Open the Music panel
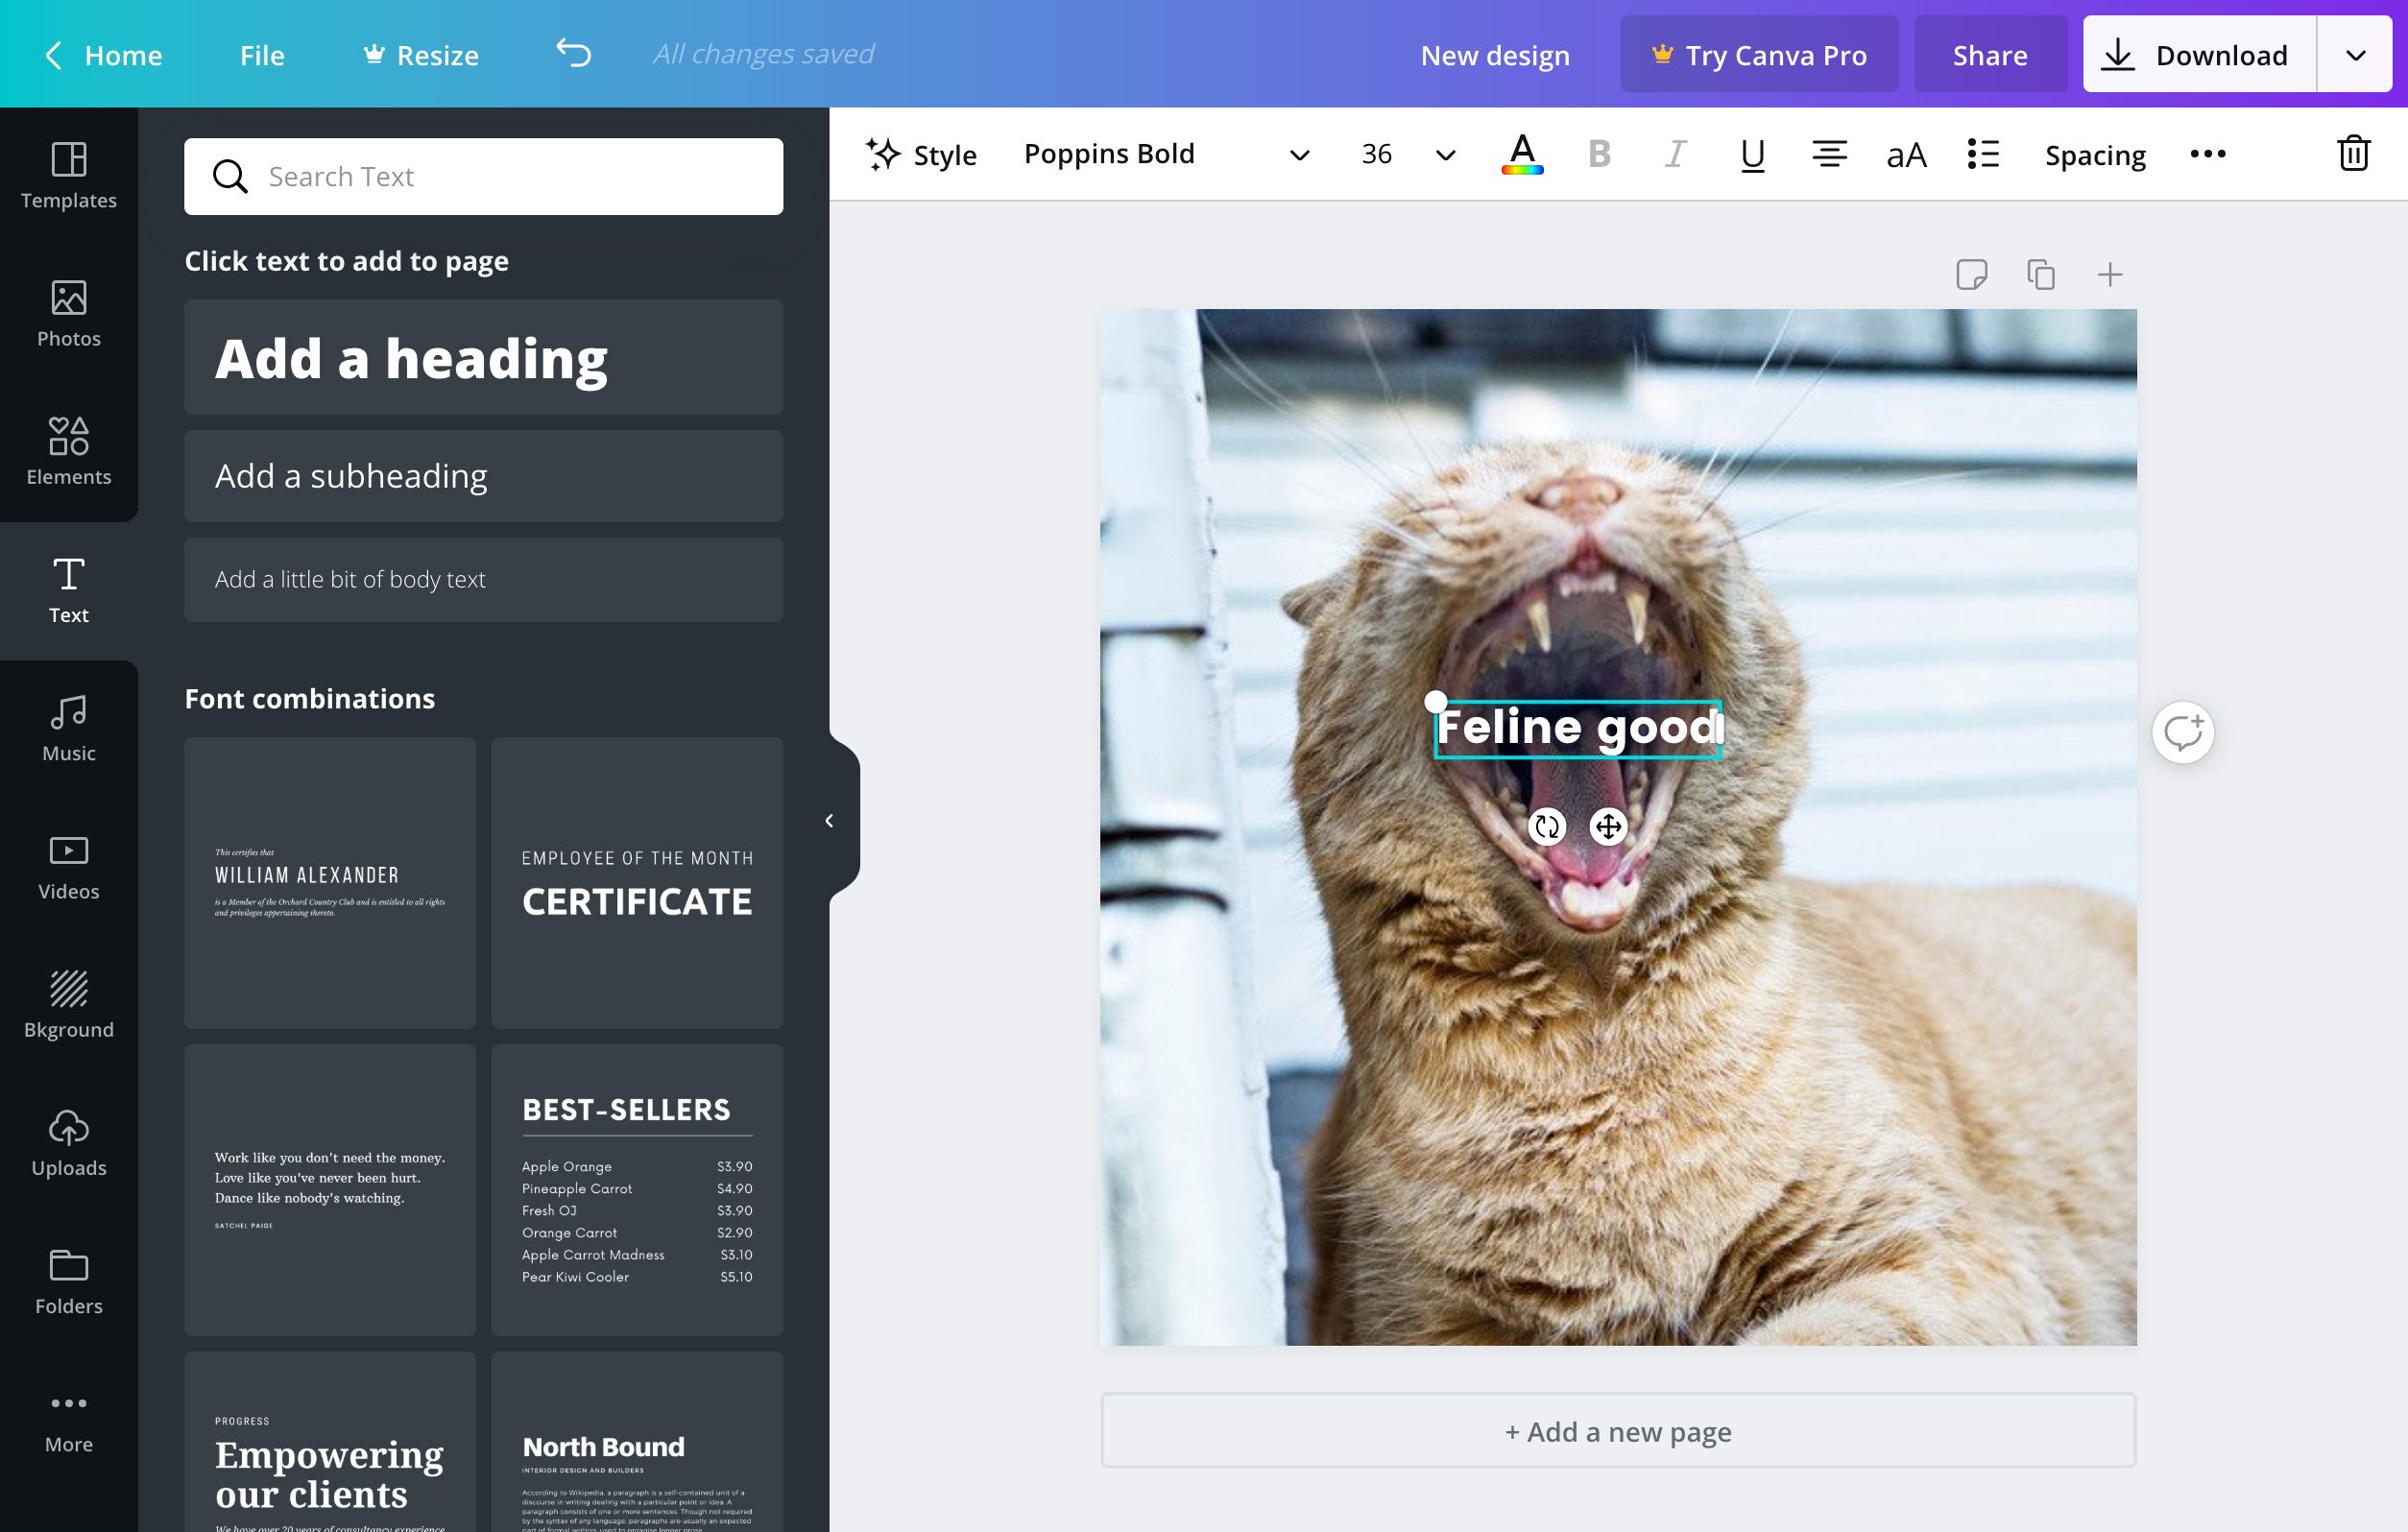 [x=68, y=729]
